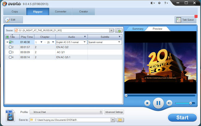
Task: Expand the Source path dropdown
Action: tap(111, 30)
